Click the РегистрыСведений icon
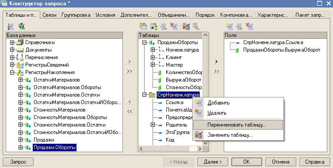The image size is (333, 168). pos(20,65)
